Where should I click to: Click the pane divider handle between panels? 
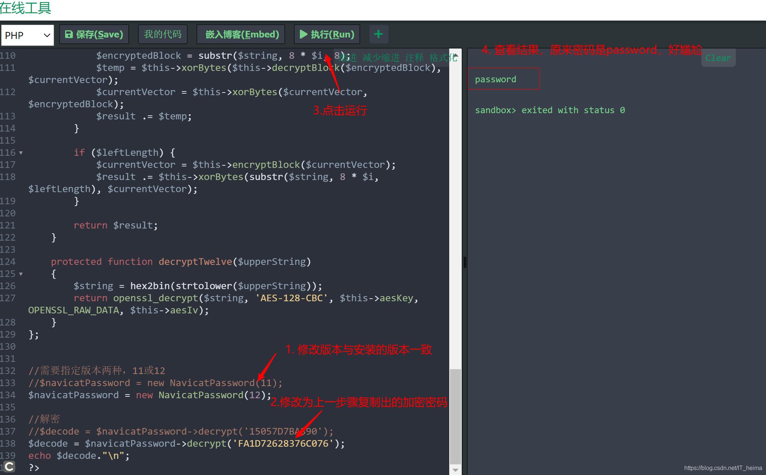tap(465, 262)
